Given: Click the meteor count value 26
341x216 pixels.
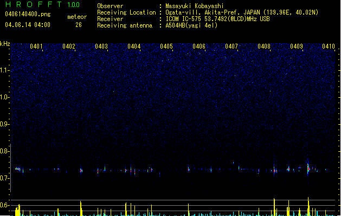Looking at the screenshot, I should tap(79, 25).
